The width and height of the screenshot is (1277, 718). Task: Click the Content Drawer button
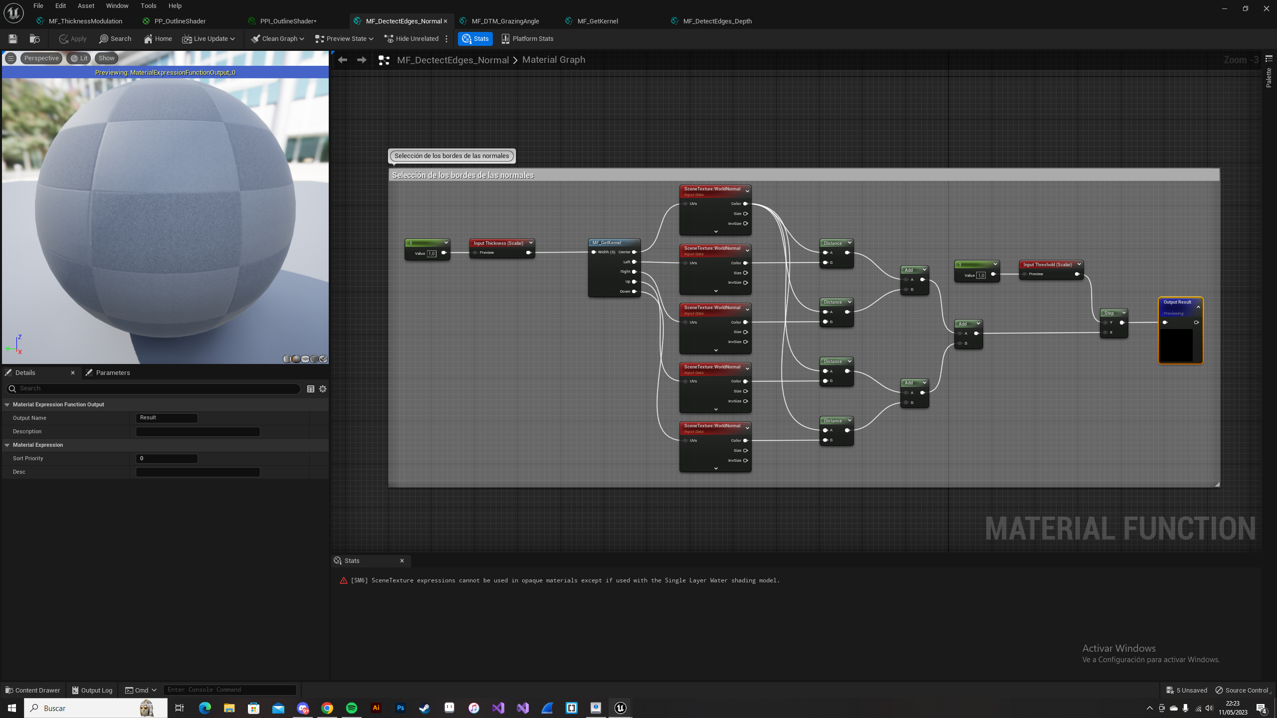33,690
